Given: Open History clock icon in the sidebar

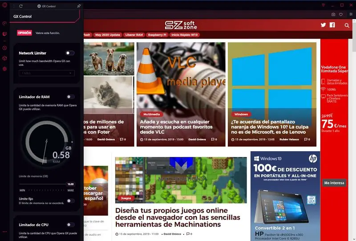Looking at the screenshot, I should click(4, 48).
